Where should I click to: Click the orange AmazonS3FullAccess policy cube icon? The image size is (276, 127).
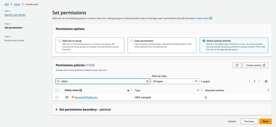pyautogui.click(x=73, y=97)
